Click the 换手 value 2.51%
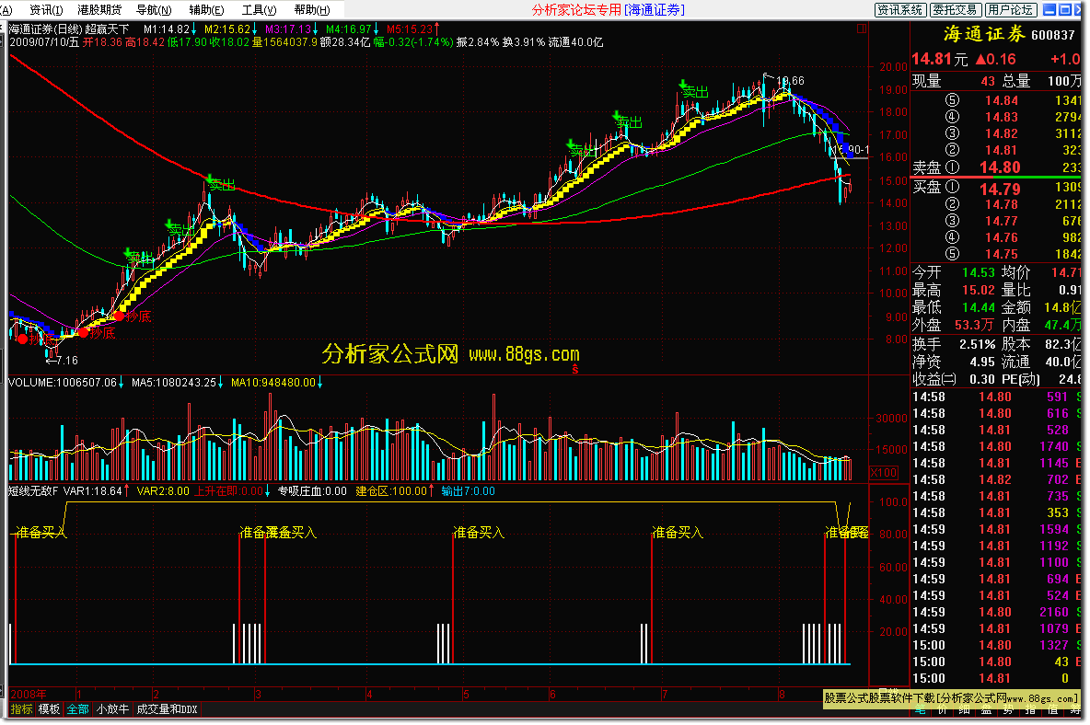The width and height of the screenshot is (1090, 725). pos(978,344)
